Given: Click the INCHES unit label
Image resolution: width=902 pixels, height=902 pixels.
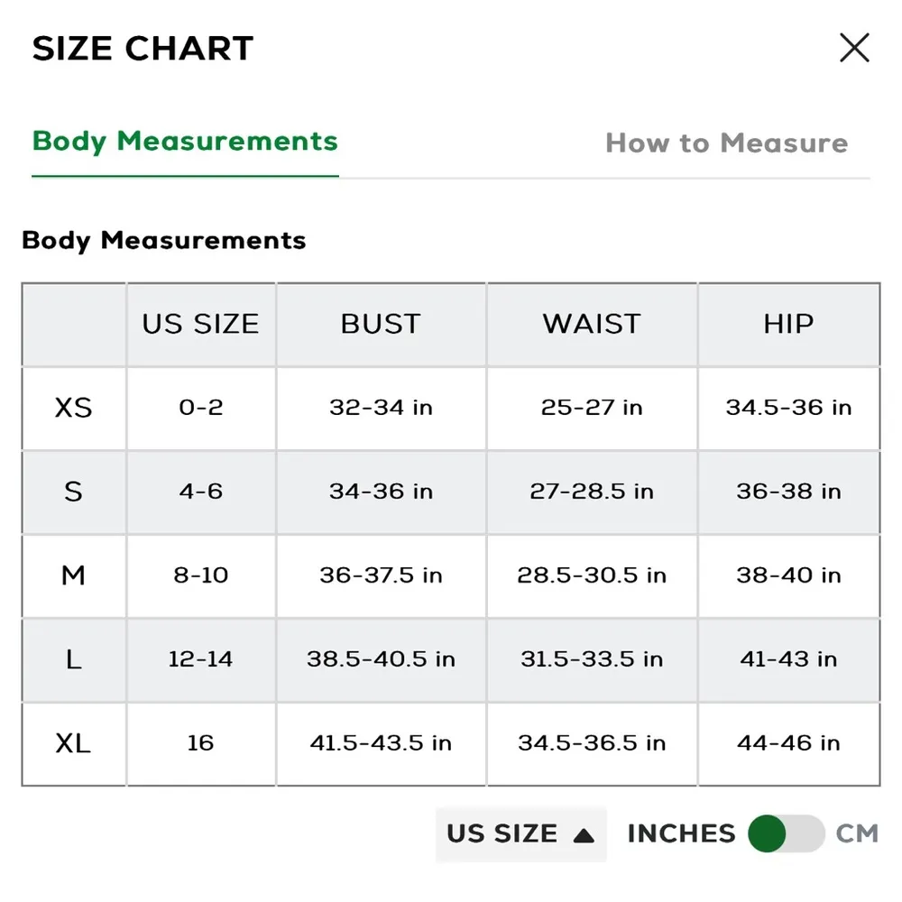Looking at the screenshot, I should pos(681,833).
